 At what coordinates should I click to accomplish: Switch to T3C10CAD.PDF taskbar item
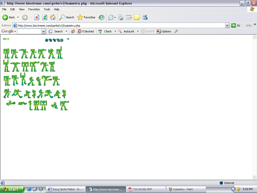[146, 189]
